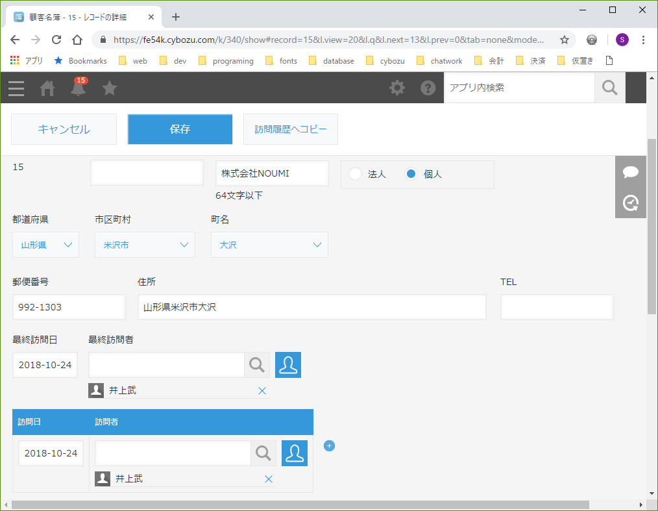This screenshot has height=511, width=658.
Task: Click the empty field beside record number 15
Action: (147, 173)
